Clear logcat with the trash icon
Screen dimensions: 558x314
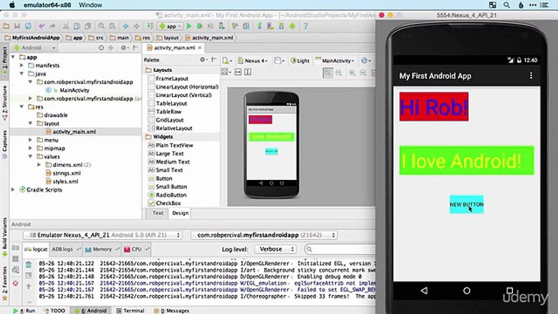tap(28, 265)
